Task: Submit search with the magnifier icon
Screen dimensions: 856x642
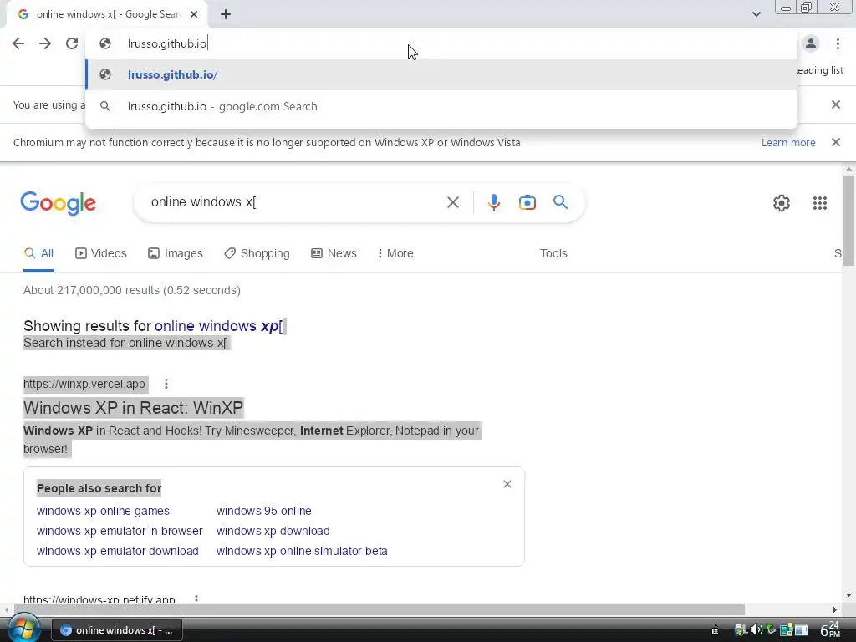Action: pos(560,202)
